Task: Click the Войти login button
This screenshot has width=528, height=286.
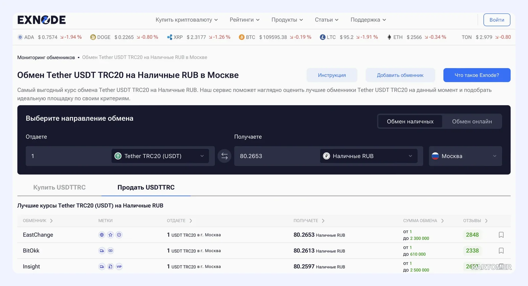Action: [x=497, y=20]
